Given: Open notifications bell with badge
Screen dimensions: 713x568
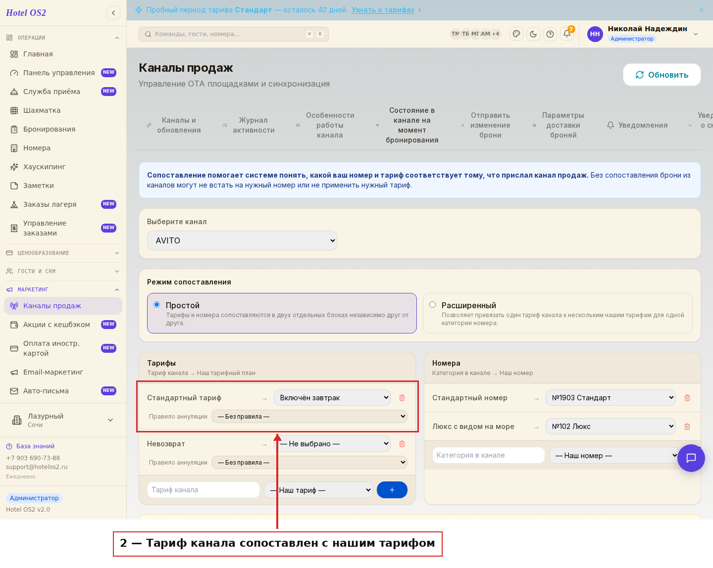Looking at the screenshot, I should 567,34.
